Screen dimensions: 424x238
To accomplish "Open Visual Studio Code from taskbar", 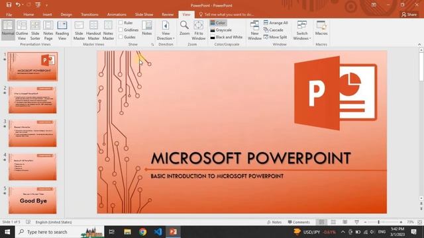I will (158, 232).
